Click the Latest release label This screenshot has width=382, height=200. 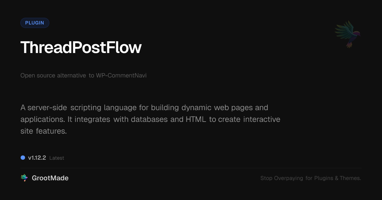[x=57, y=158]
